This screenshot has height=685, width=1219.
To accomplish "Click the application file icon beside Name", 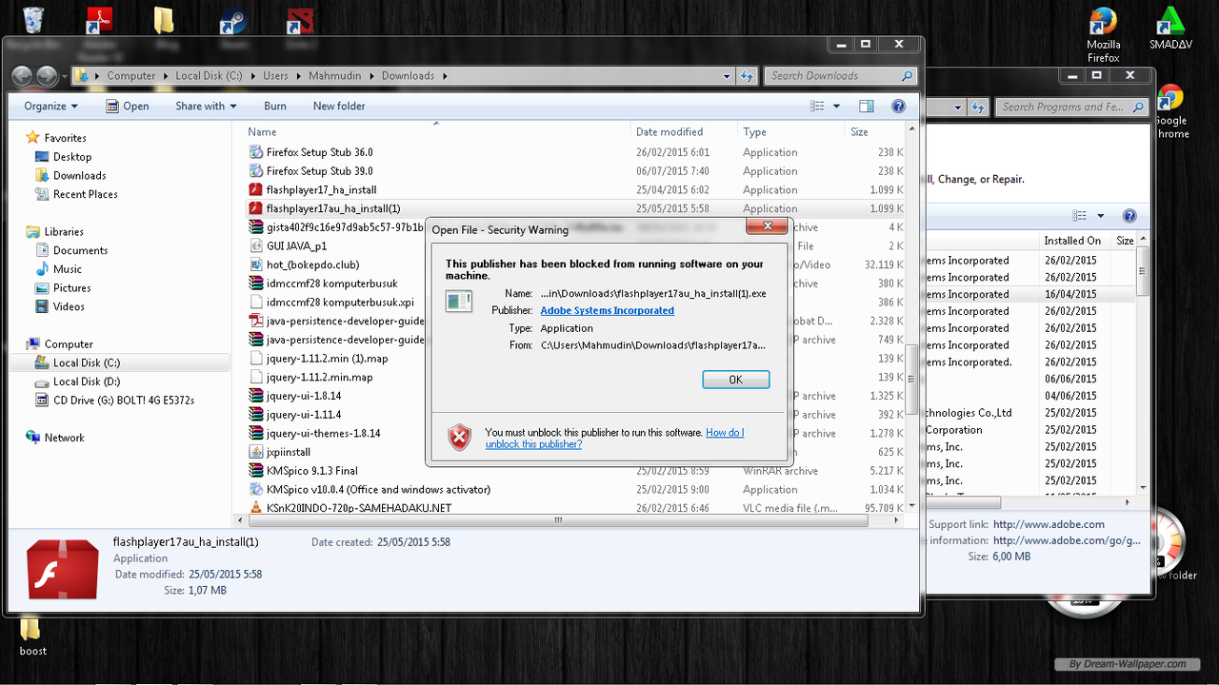I will click(x=458, y=301).
